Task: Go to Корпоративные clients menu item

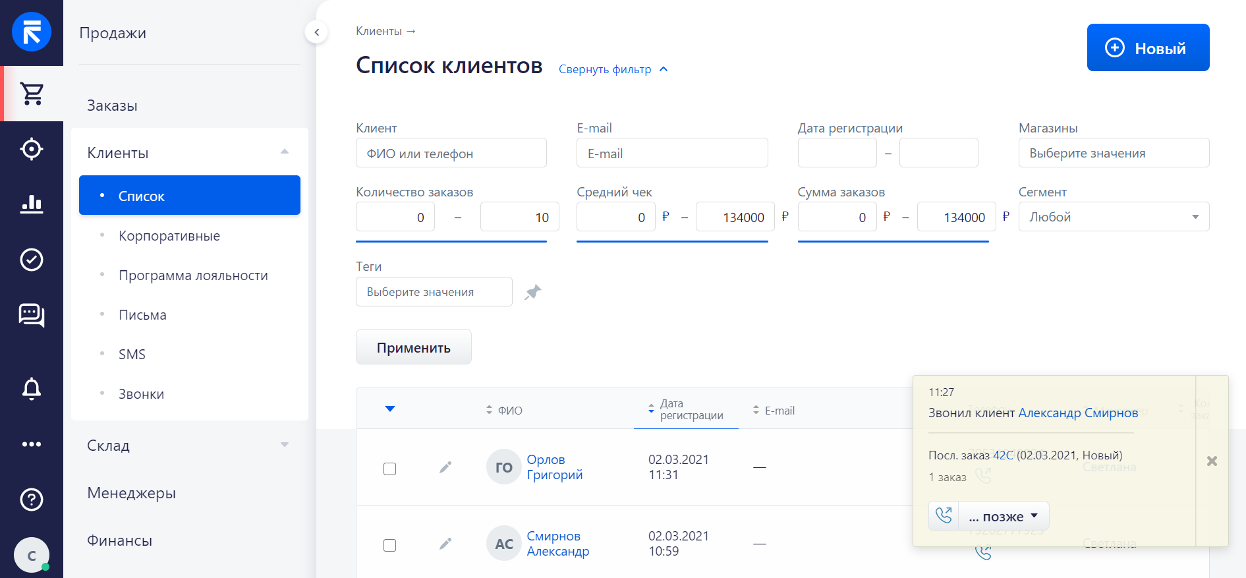Action: [169, 236]
